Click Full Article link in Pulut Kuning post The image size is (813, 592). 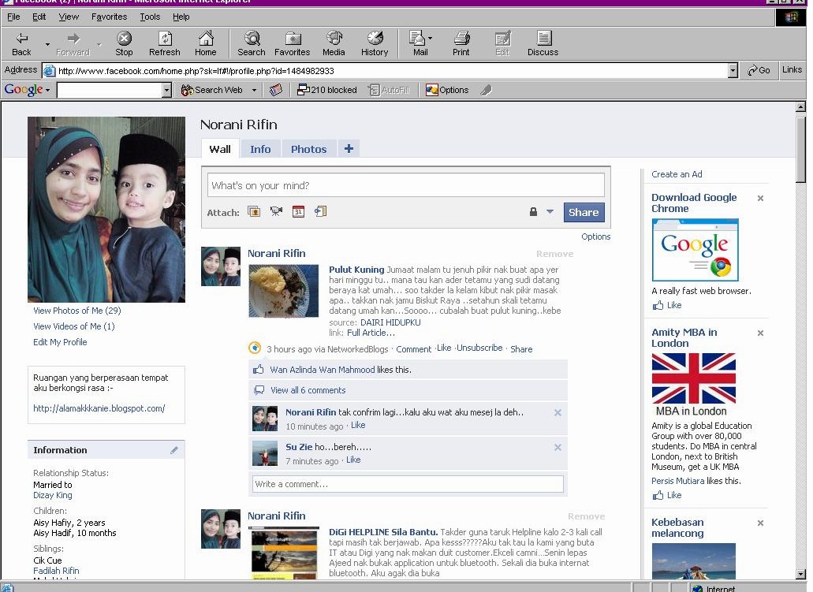pos(371,333)
